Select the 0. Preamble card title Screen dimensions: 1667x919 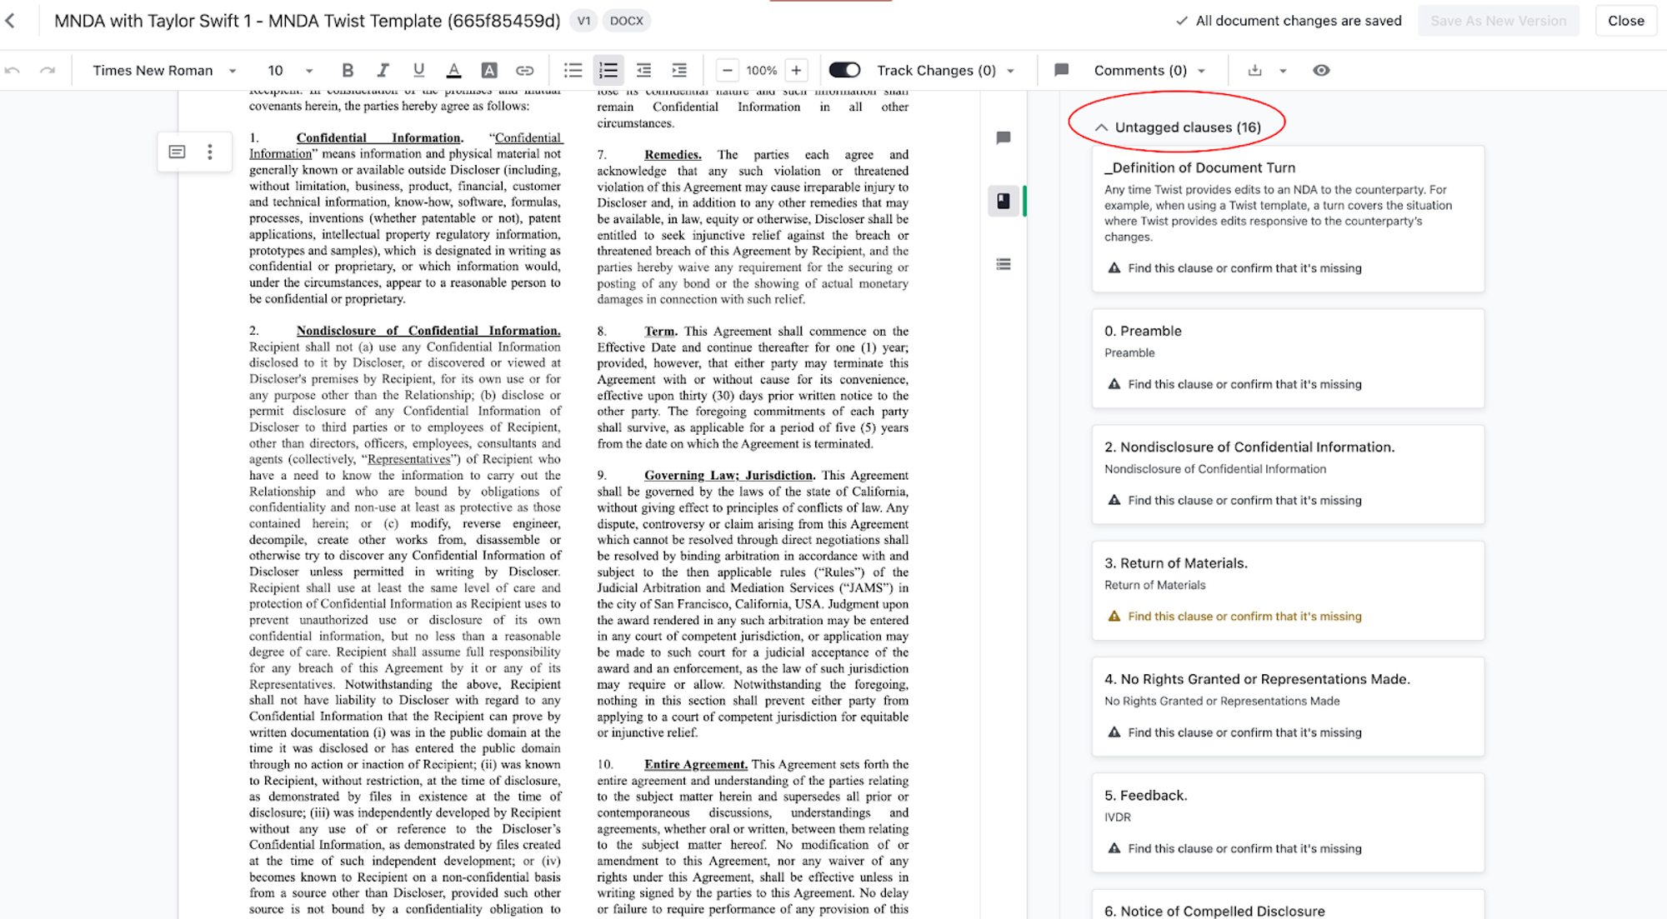[1143, 331]
